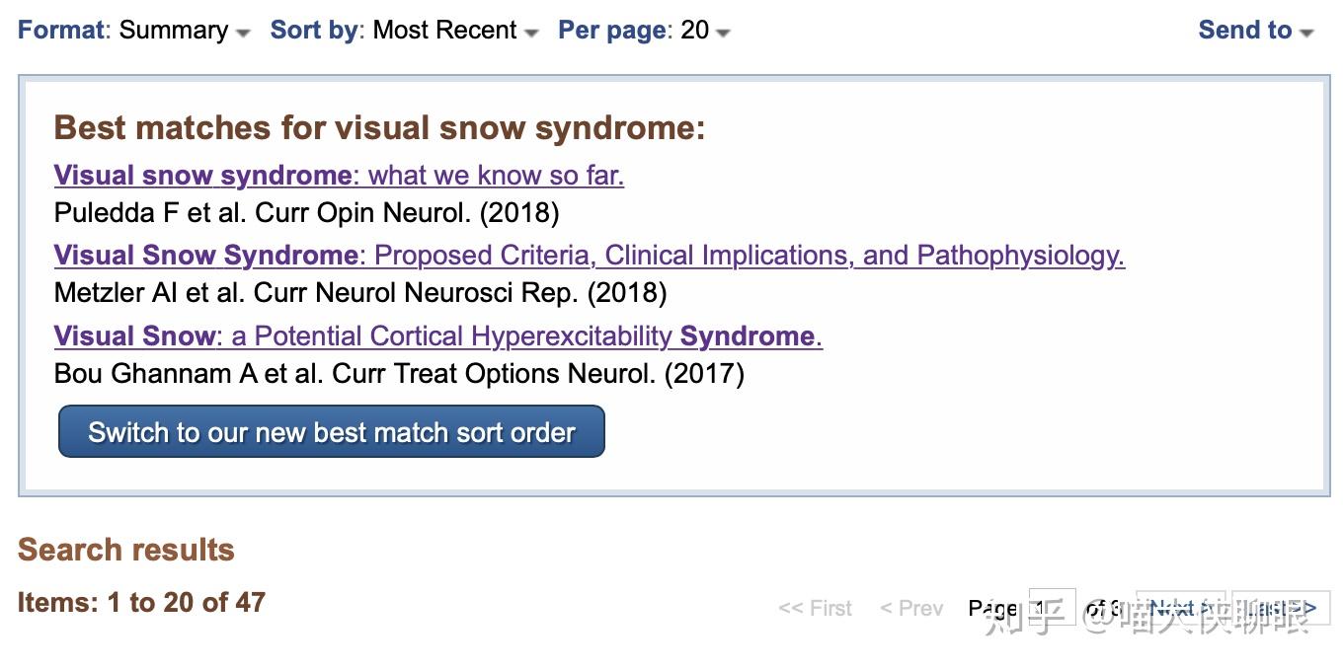Screen dimensions: 1343x671
Task: Open the Send to menu
Action: (x=1244, y=31)
